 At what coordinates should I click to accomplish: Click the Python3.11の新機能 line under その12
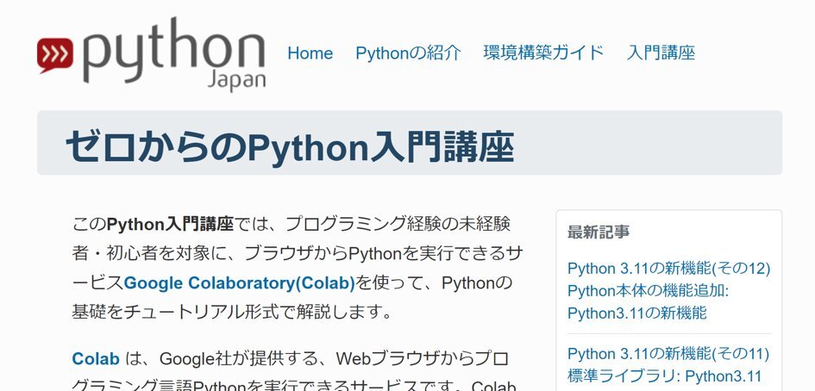pyautogui.click(x=636, y=313)
